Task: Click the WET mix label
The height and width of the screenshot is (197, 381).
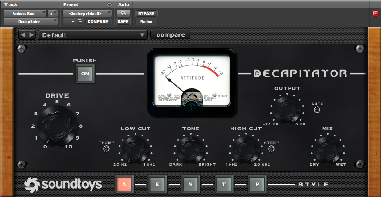Action: (x=341, y=164)
